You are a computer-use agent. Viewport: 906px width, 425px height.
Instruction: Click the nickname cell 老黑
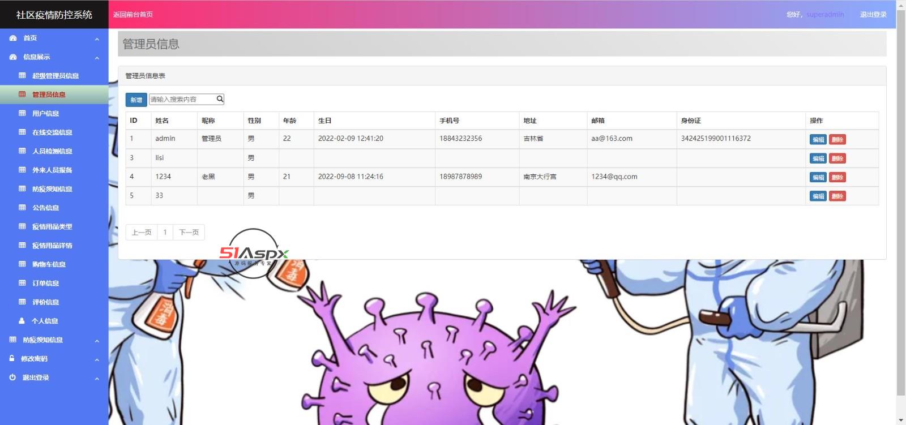(x=208, y=177)
